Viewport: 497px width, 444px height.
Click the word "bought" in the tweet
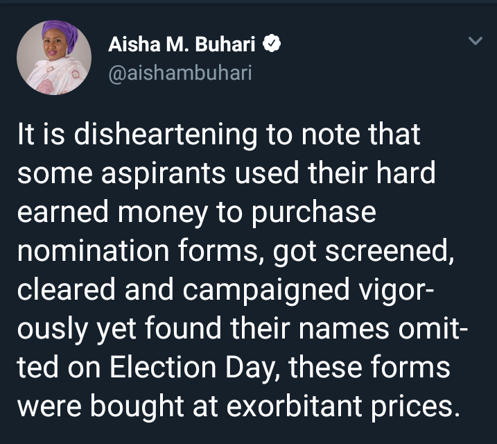137,406
